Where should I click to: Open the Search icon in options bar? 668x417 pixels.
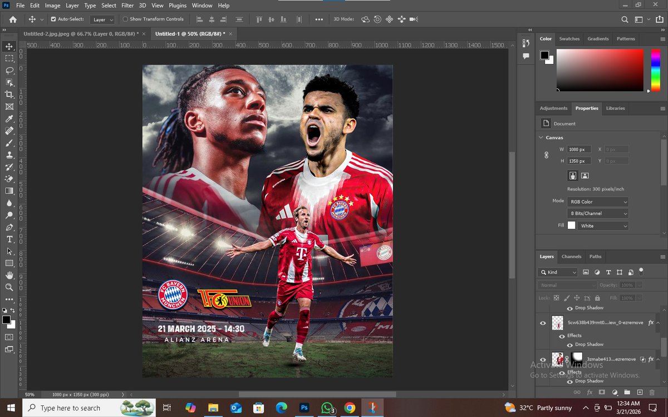pyautogui.click(x=625, y=19)
